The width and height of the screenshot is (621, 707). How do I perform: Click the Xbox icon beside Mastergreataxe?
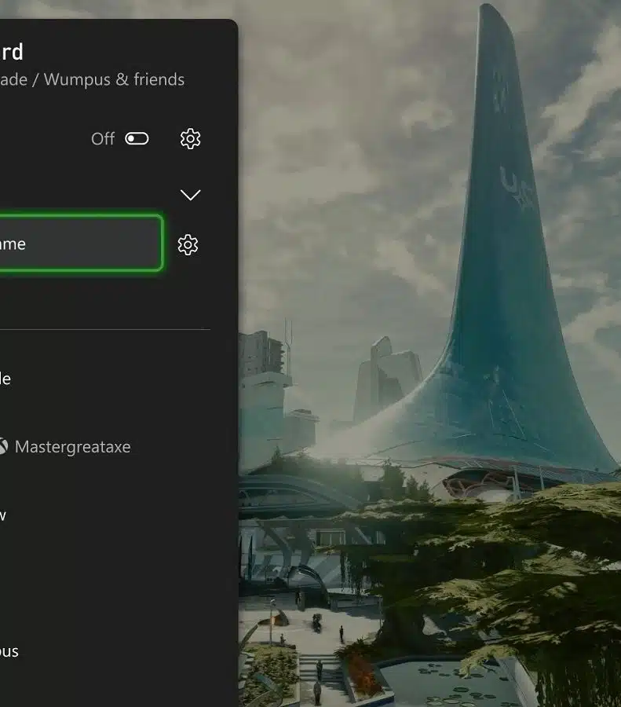coord(3,446)
